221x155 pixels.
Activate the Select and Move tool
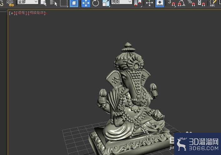pyautogui.click(x=86, y=3)
